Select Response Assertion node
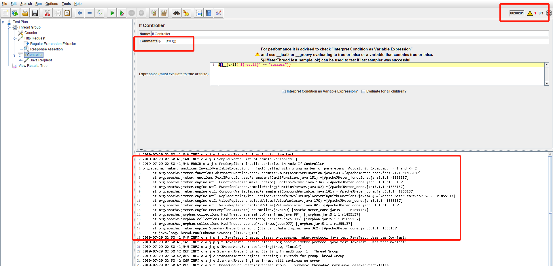 46,49
